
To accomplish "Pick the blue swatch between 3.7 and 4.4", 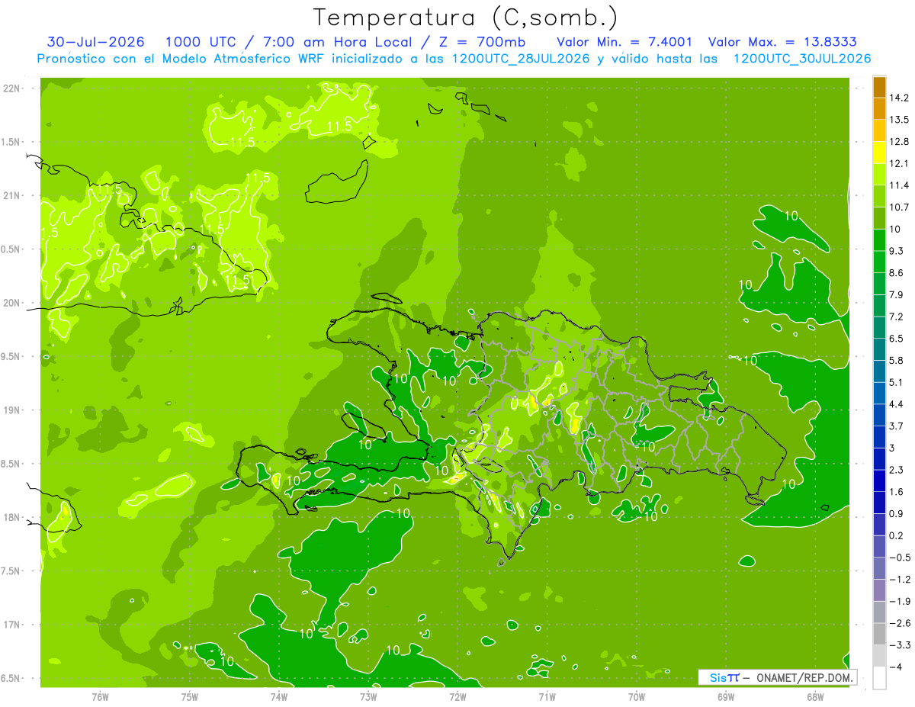I will pos(879,415).
